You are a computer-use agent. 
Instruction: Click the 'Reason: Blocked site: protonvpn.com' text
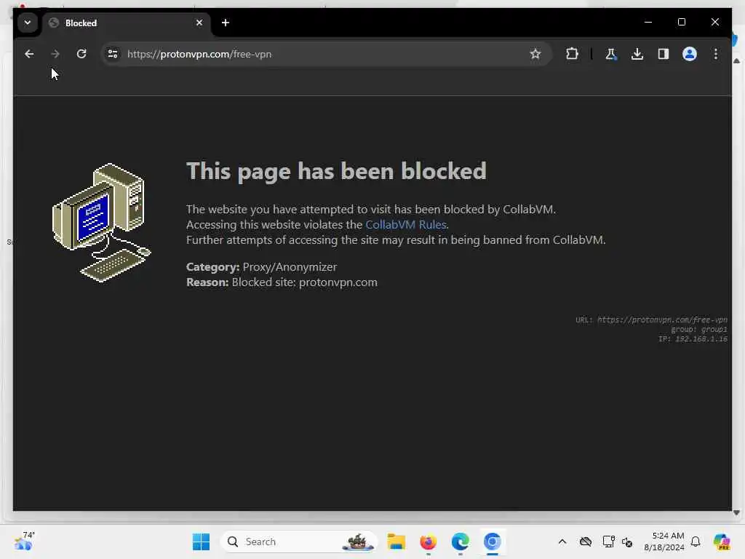(282, 282)
